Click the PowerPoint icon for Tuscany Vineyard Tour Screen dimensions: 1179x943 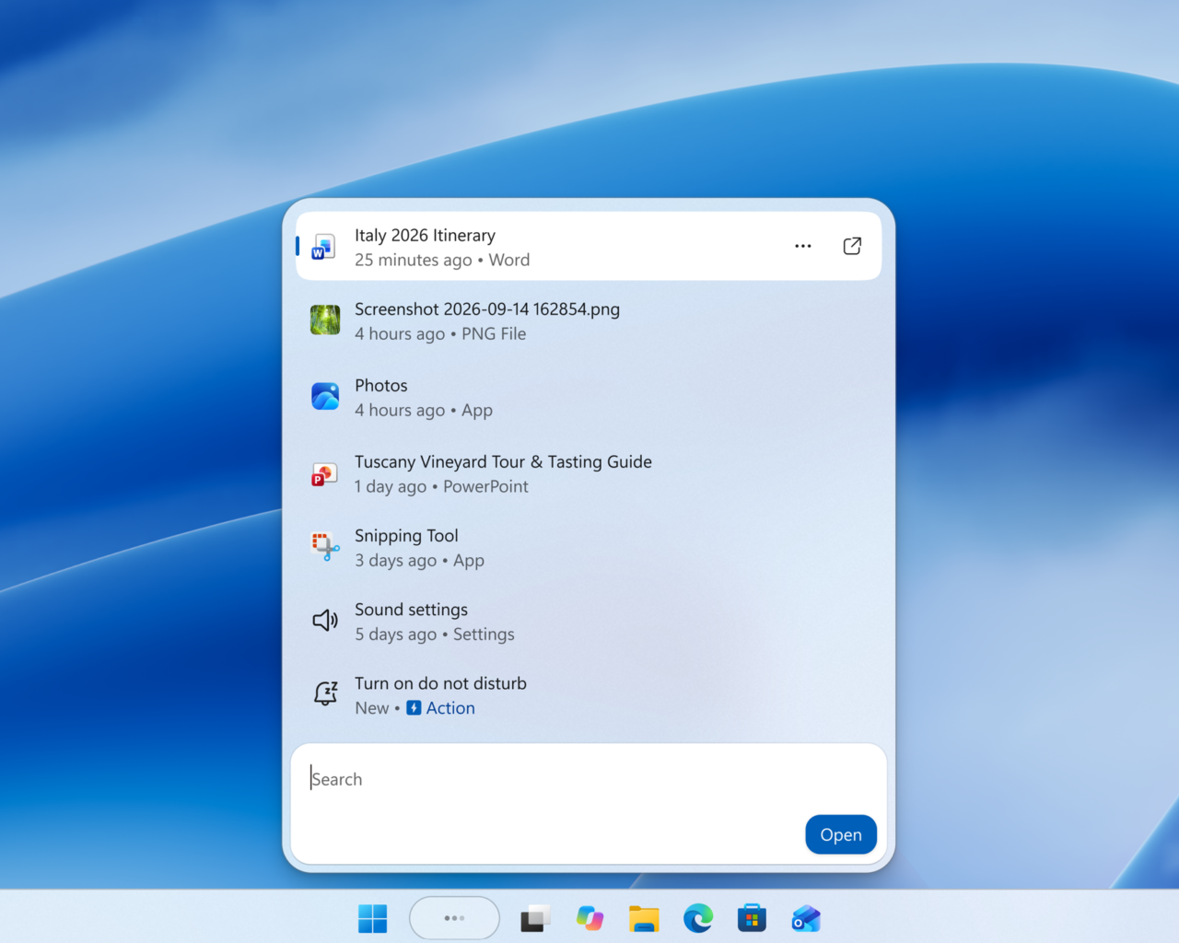pyautogui.click(x=324, y=473)
